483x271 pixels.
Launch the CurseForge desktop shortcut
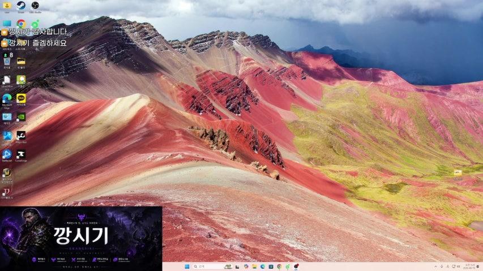(21, 154)
